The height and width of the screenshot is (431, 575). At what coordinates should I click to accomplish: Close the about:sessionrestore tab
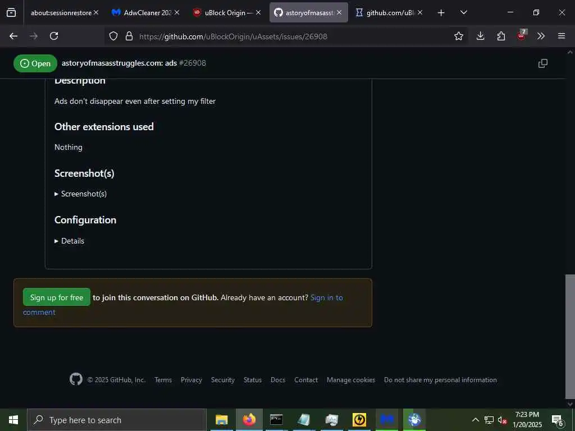(x=96, y=12)
